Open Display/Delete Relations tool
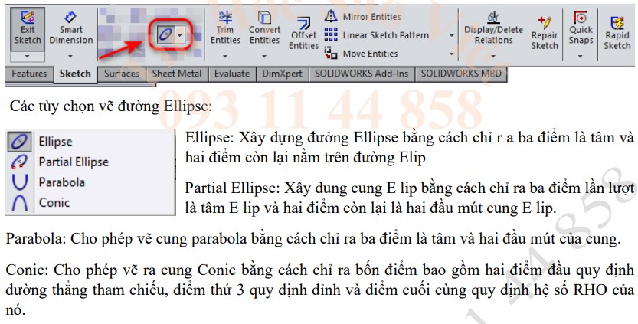Image resolution: width=638 pixels, height=324 pixels. 493,28
